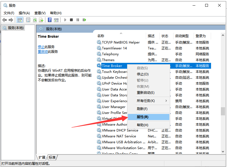The image size is (227, 167).
Task: Refresh the service list via toolbar icon
Action: point(35,20)
